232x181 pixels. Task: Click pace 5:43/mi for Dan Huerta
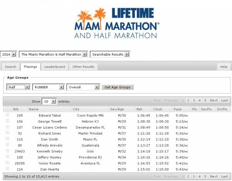coord(182,169)
